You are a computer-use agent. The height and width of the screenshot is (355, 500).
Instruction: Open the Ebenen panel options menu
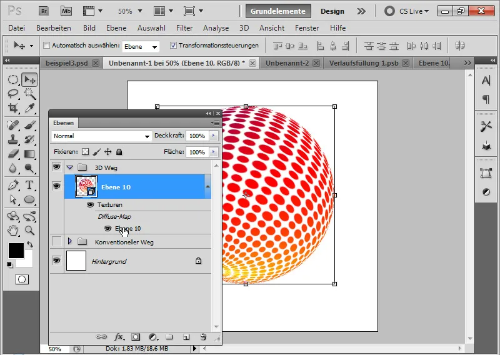click(x=215, y=122)
